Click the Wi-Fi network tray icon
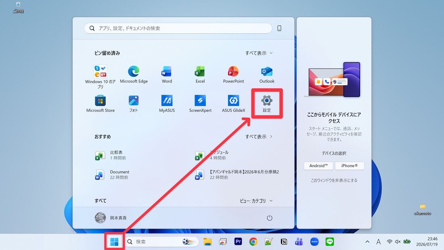 (x=390, y=242)
